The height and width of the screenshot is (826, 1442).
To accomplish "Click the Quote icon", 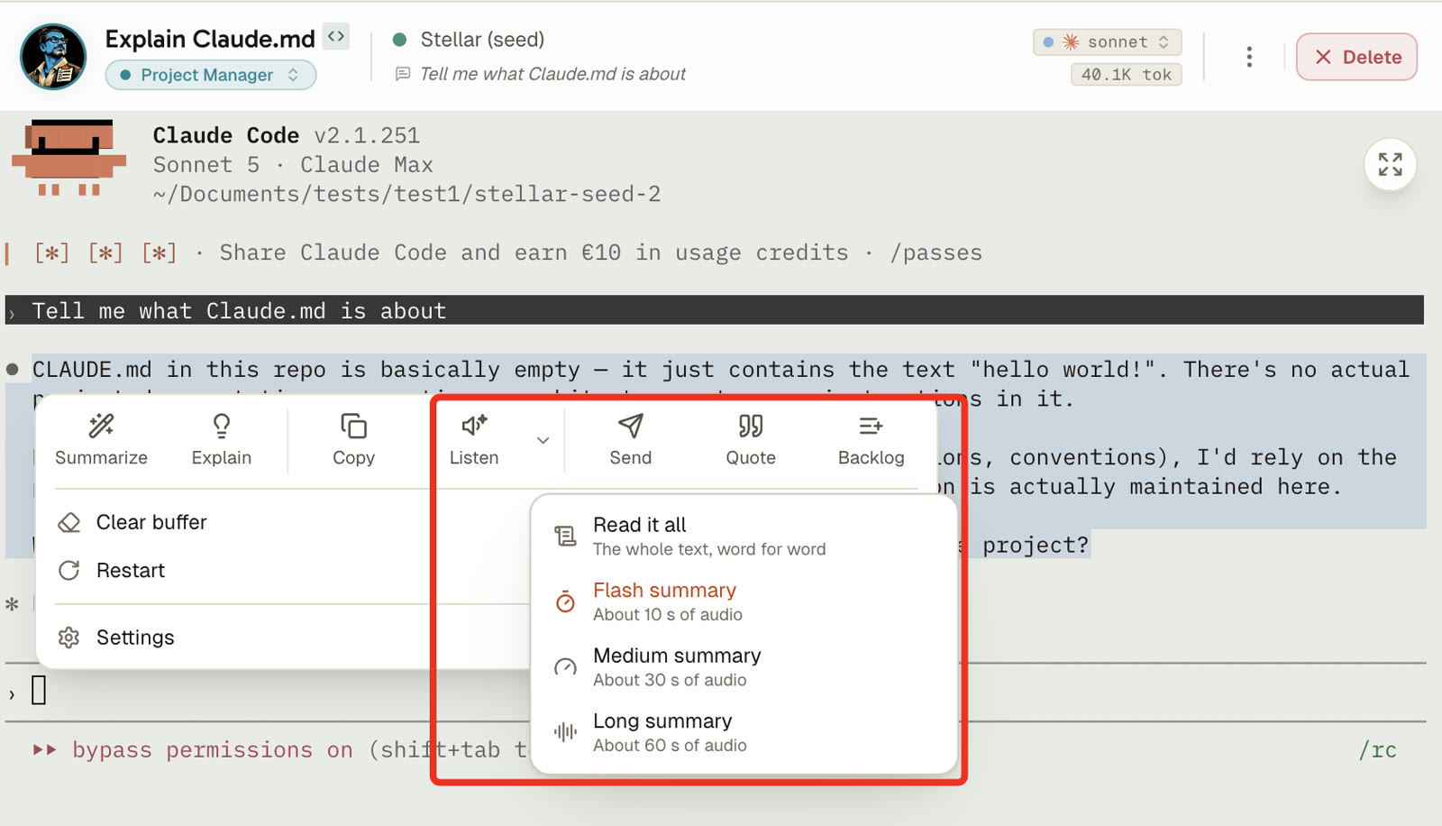I will [x=751, y=426].
